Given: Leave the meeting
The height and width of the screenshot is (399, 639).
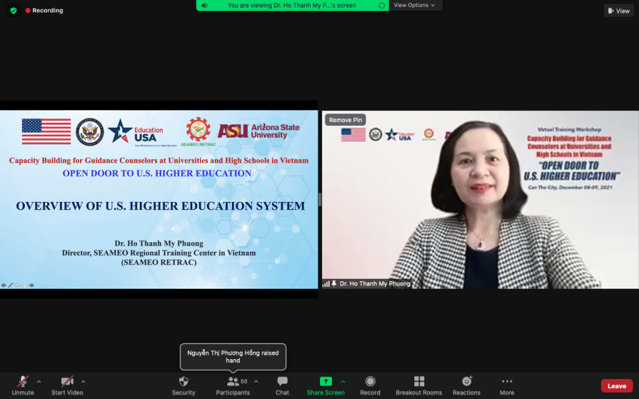Looking at the screenshot, I should (617, 386).
